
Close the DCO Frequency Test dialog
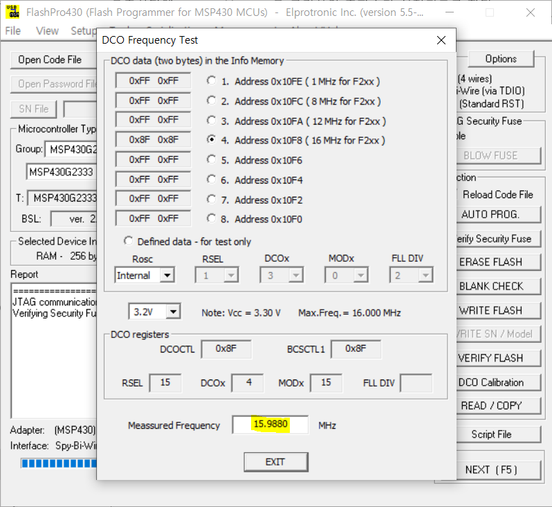click(x=441, y=40)
